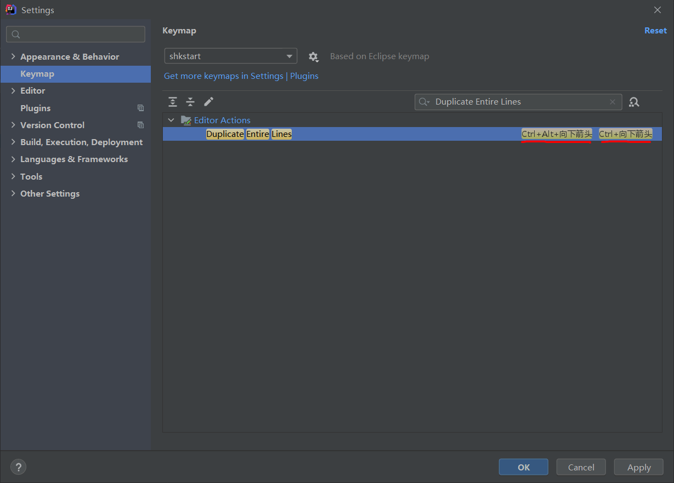Select the Duplicate Entire Lines action row
The width and height of the screenshot is (674, 483).
(x=412, y=134)
